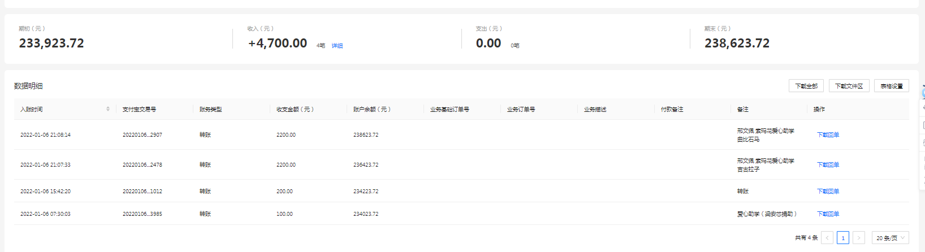Click the balance value 234223.72
Viewport: 925px width, 252px height.
coord(366,192)
